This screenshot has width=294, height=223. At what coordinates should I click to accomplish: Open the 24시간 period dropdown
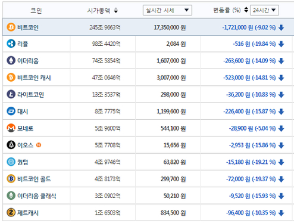(264, 10)
